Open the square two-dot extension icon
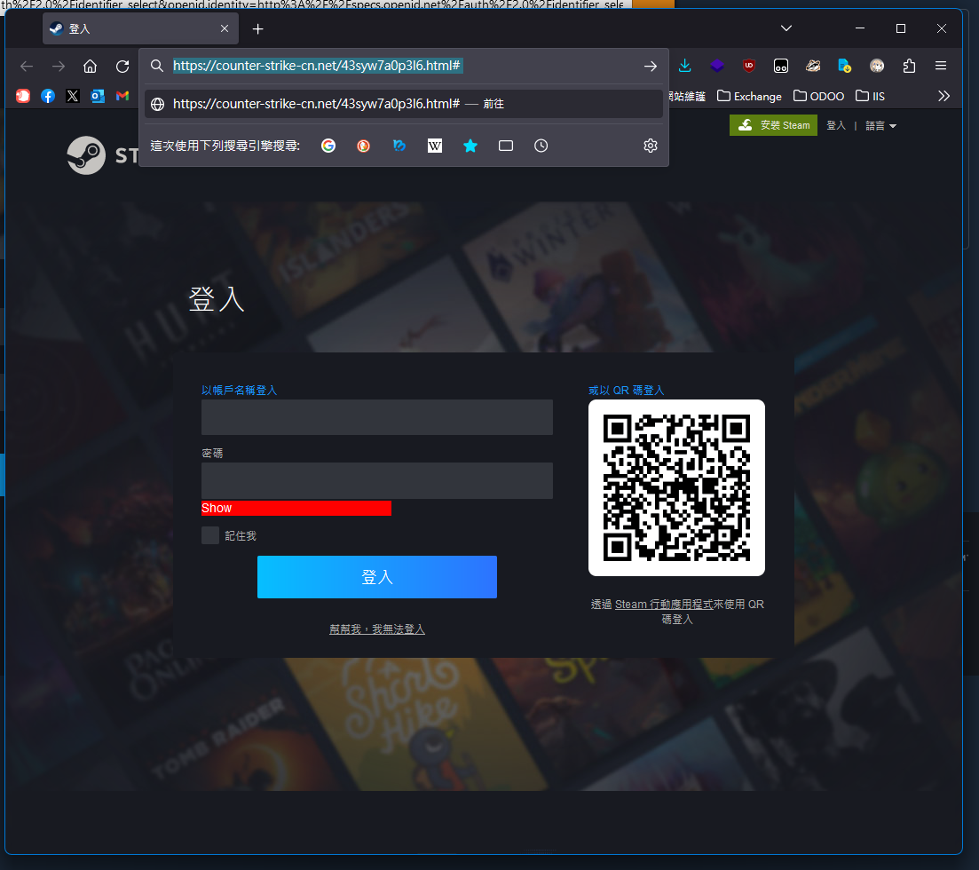This screenshot has width=979, height=870. click(780, 66)
